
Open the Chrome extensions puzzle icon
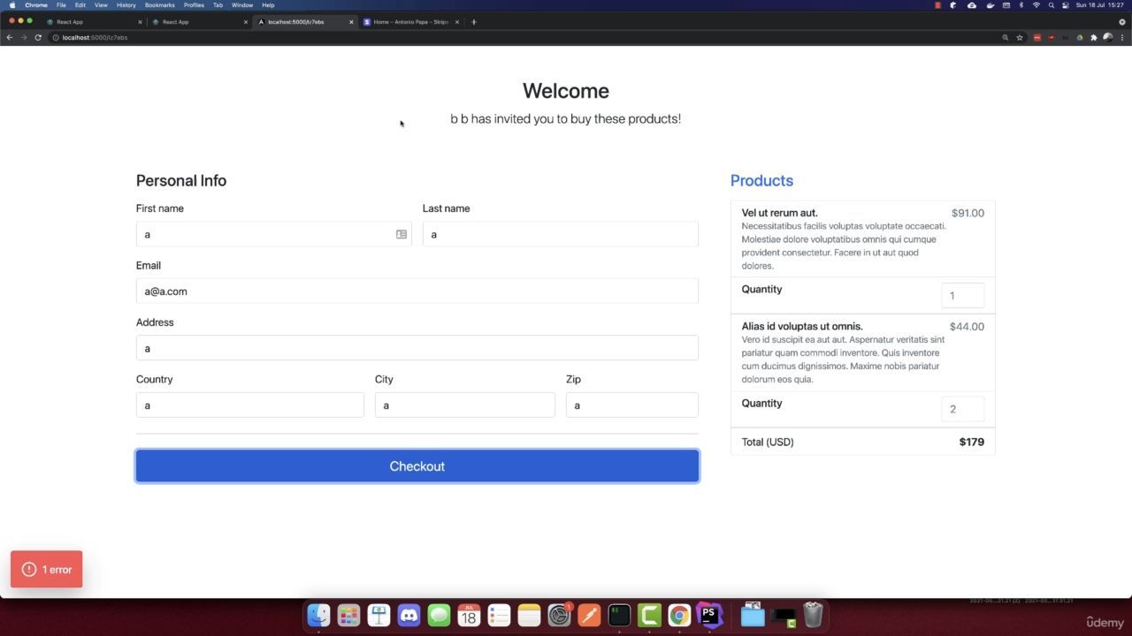click(x=1094, y=37)
